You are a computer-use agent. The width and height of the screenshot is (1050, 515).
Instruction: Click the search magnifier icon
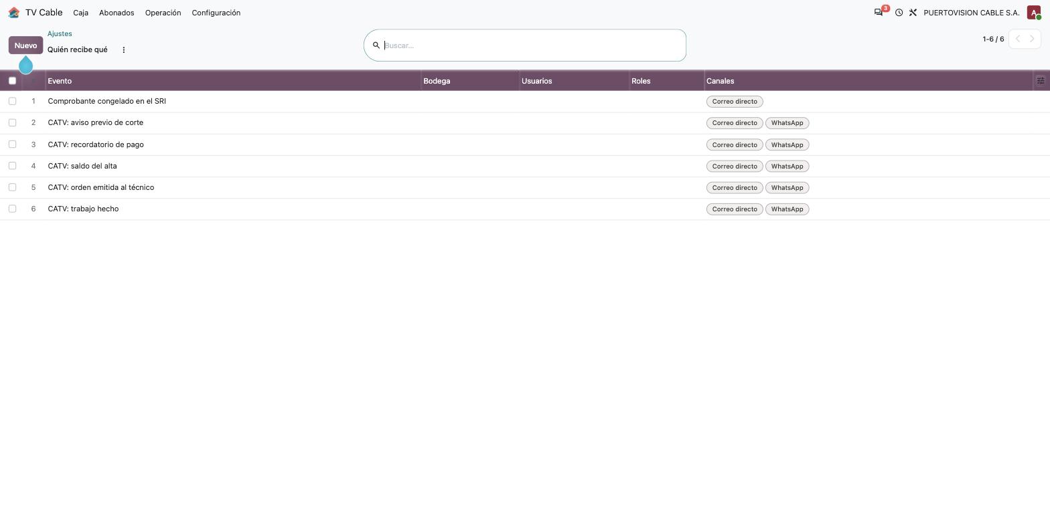click(376, 45)
